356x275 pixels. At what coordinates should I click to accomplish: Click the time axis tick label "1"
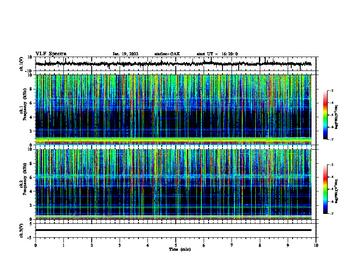point(63,245)
